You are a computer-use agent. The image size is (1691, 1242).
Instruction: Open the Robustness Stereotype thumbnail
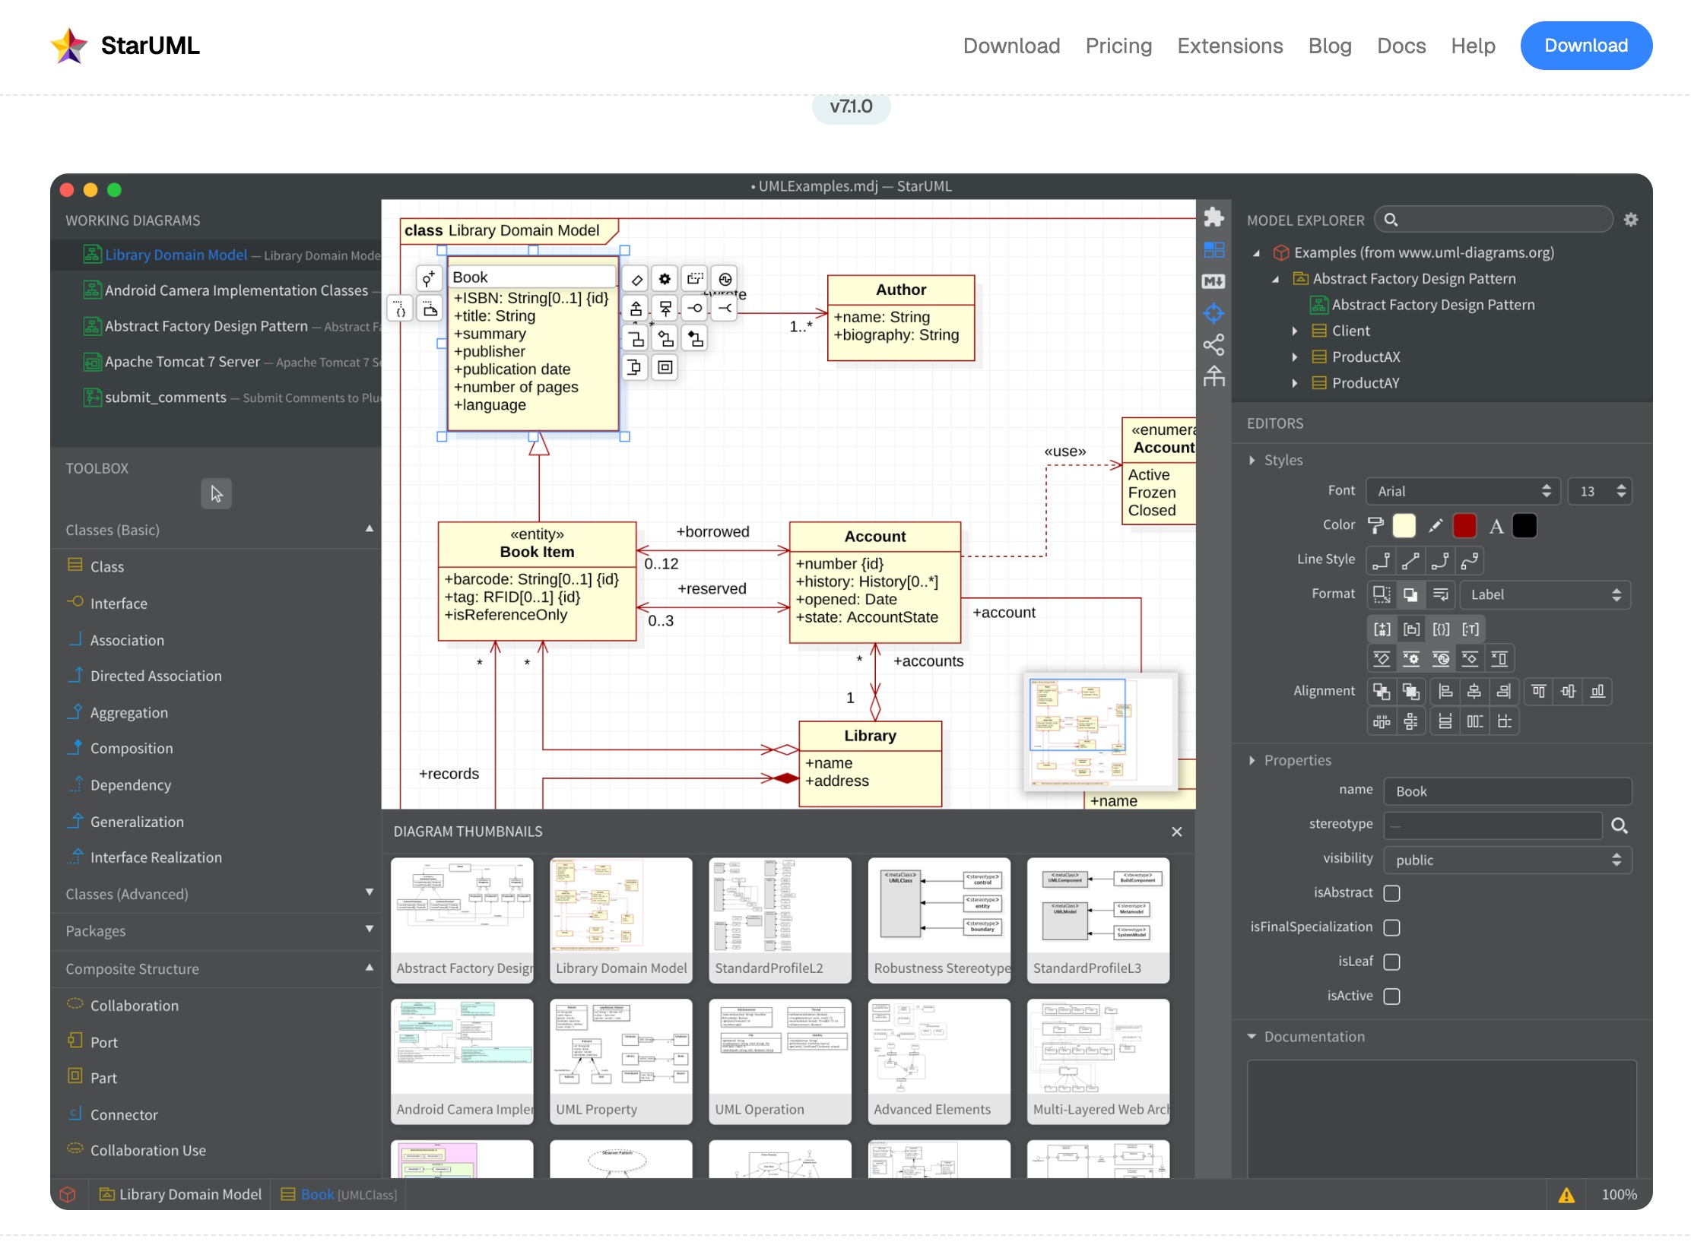(x=939, y=920)
